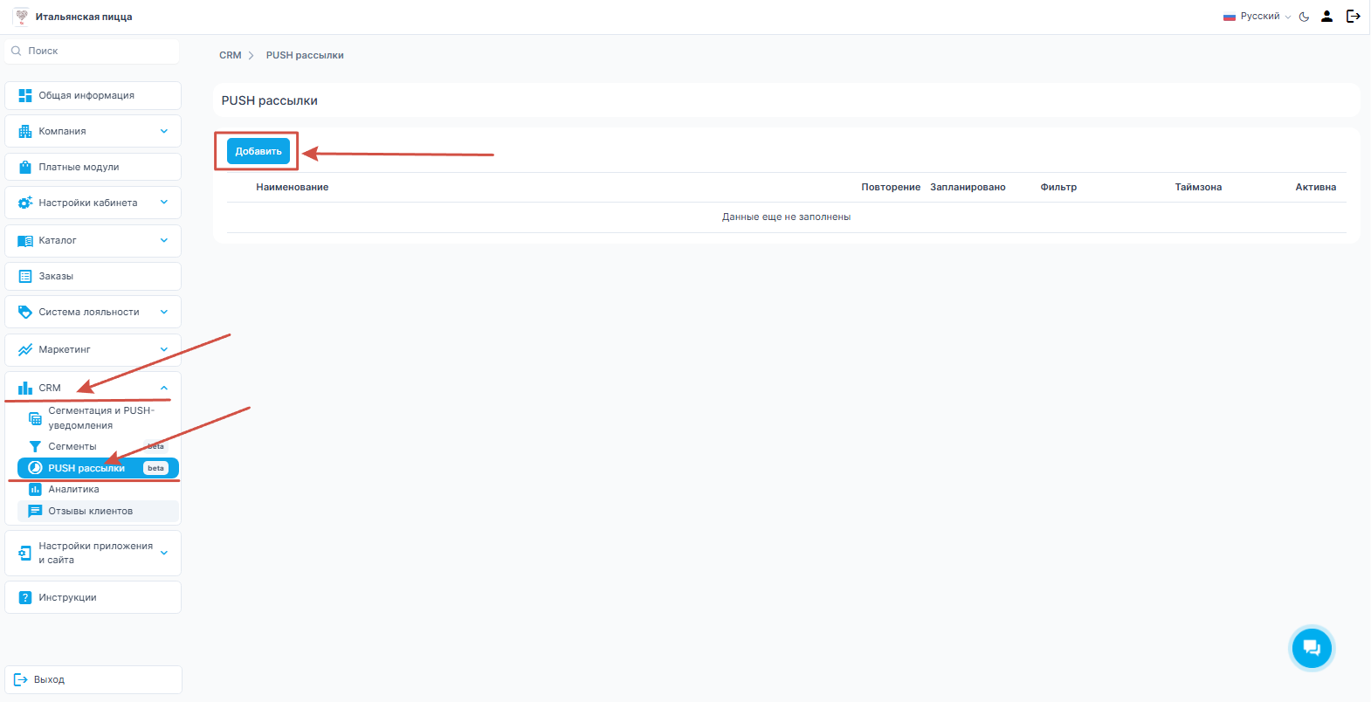The width and height of the screenshot is (1371, 702).
Task: Expand the Компания menu section
Action: click(164, 131)
